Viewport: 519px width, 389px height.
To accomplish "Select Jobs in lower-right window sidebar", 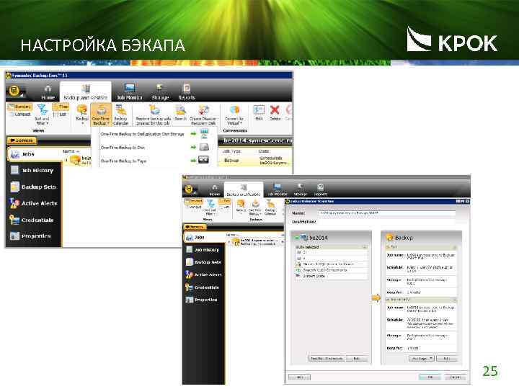I will click(204, 237).
